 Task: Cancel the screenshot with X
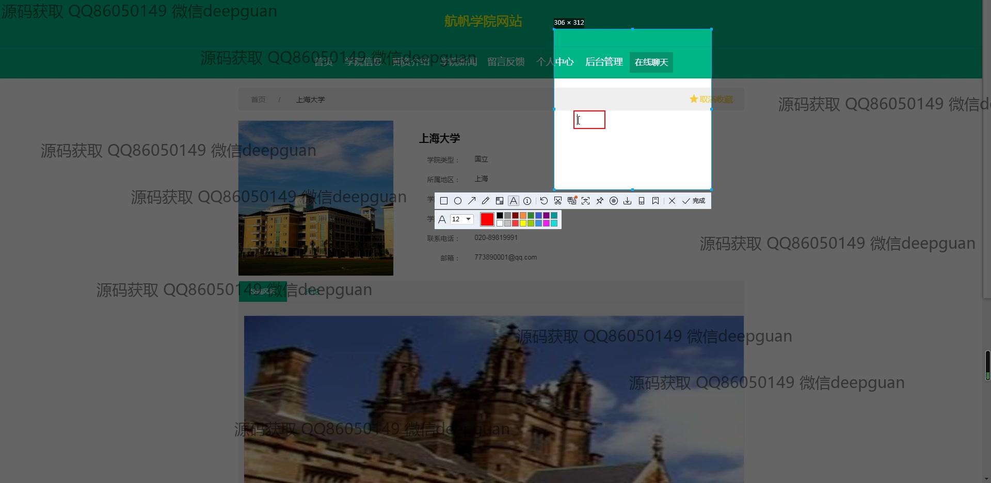click(672, 201)
